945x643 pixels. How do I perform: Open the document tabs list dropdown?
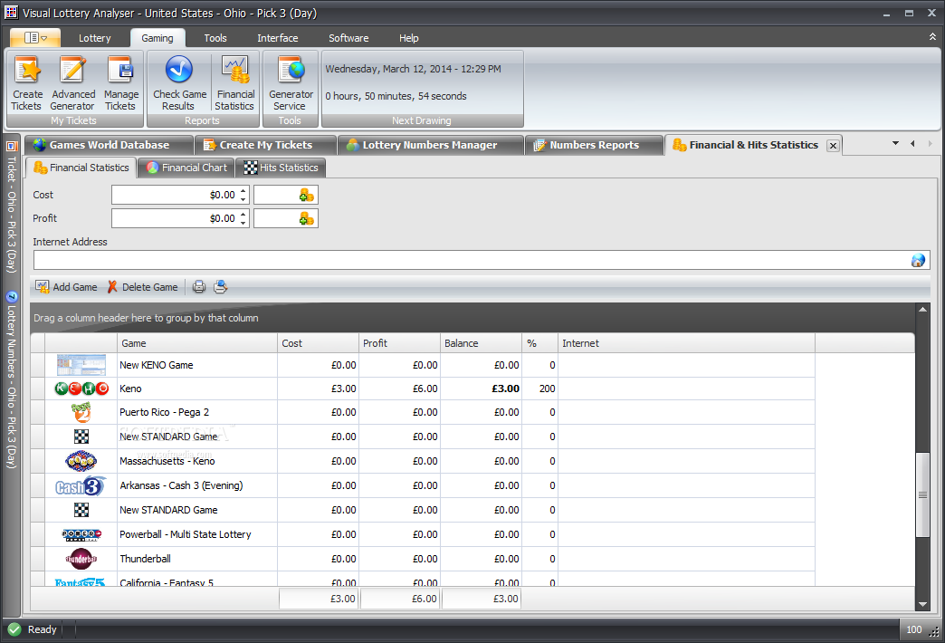pos(895,144)
